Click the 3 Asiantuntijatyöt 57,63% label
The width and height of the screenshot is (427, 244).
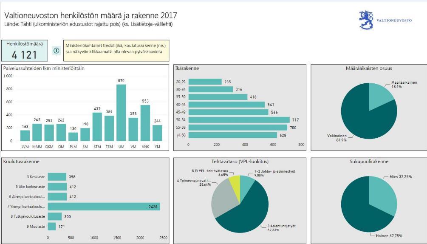click(x=281, y=228)
